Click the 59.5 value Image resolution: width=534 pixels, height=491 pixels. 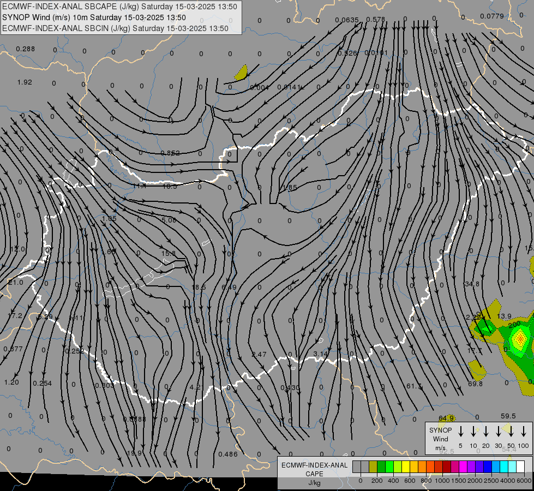(x=508, y=416)
